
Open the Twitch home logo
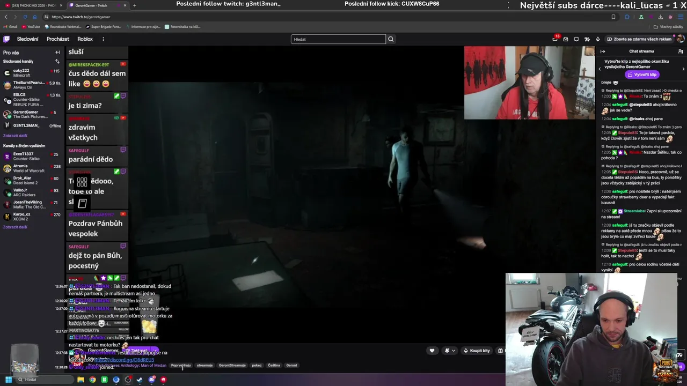[x=6, y=39]
